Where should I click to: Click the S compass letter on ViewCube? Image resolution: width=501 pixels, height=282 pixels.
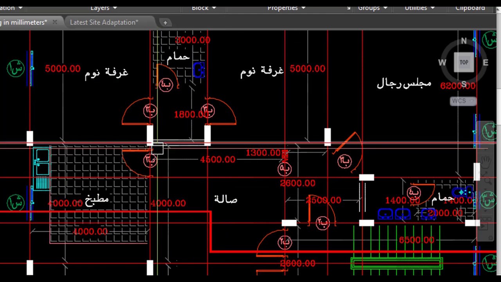(464, 84)
